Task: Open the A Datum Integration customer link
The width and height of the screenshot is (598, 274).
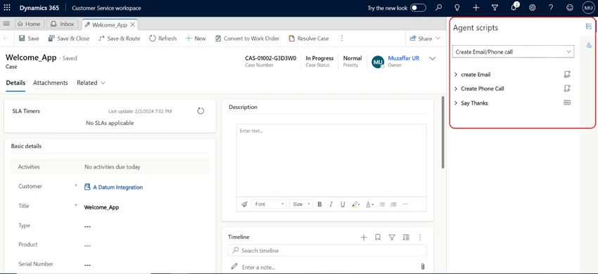Action: [x=118, y=187]
